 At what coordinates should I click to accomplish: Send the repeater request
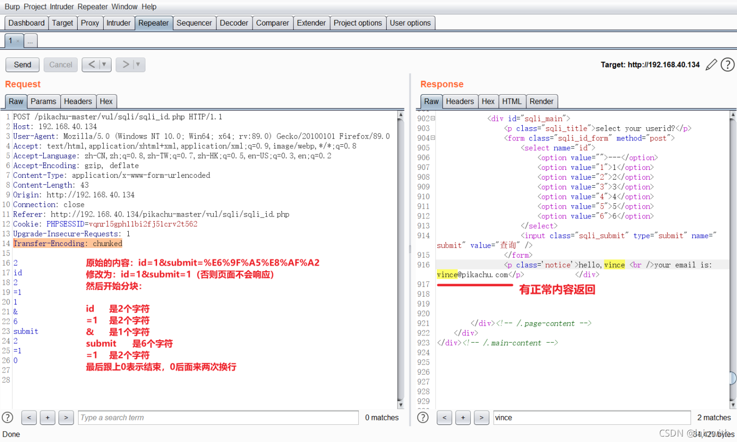click(x=23, y=65)
